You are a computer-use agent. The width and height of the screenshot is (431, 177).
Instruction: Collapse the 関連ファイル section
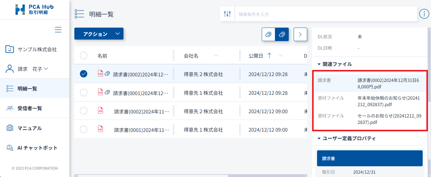(319, 64)
